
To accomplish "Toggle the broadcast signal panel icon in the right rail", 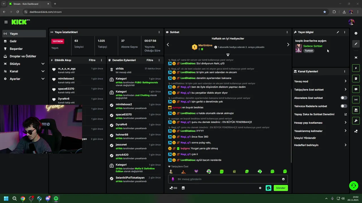I will tap(356, 100).
